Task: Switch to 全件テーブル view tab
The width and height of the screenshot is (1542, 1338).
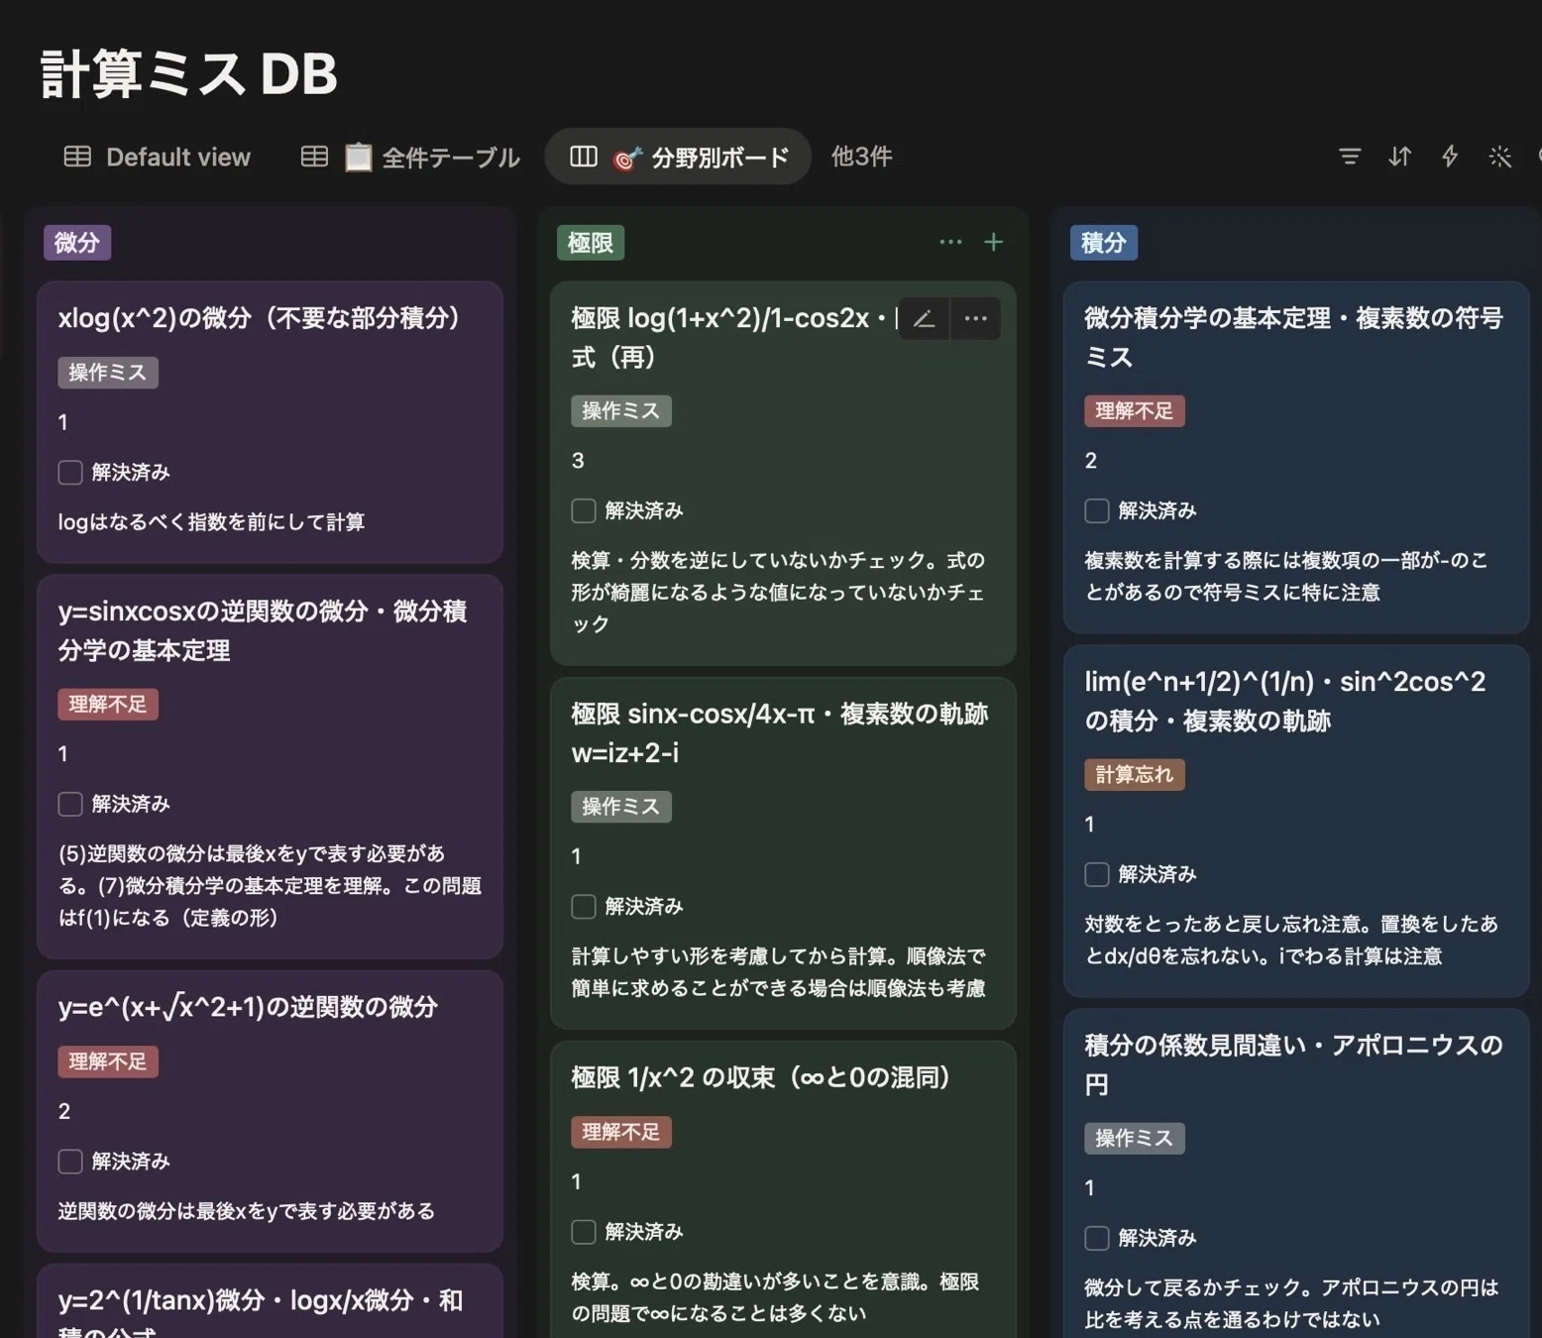Action: point(410,157)
